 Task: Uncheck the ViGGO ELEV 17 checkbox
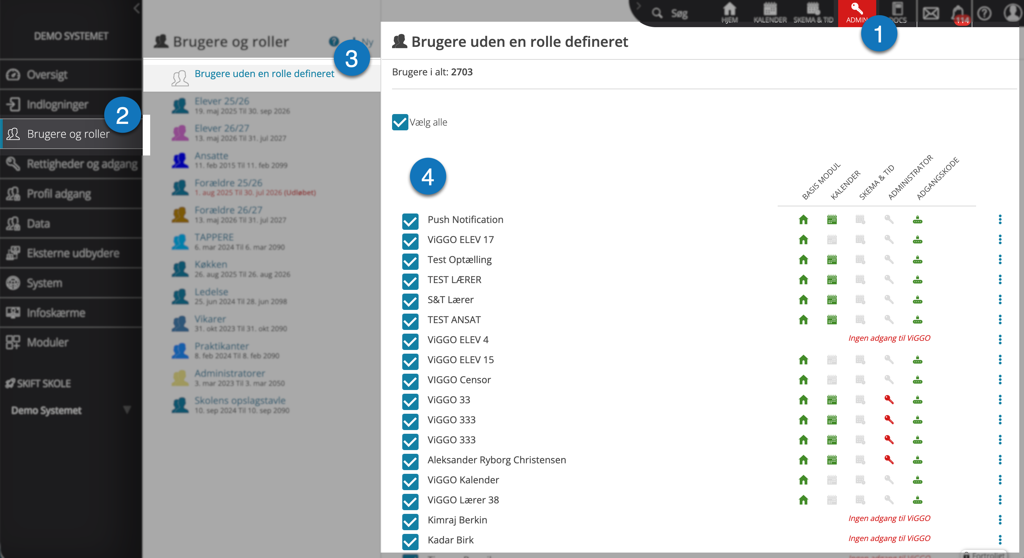[410, 241]
